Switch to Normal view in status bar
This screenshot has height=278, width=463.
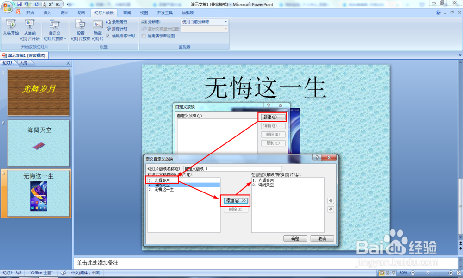click(x=382, y=273)
